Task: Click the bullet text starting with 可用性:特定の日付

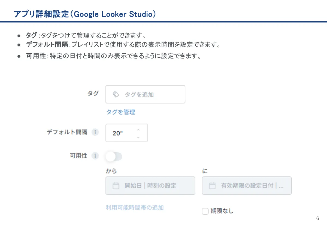Action: (114, 56)
